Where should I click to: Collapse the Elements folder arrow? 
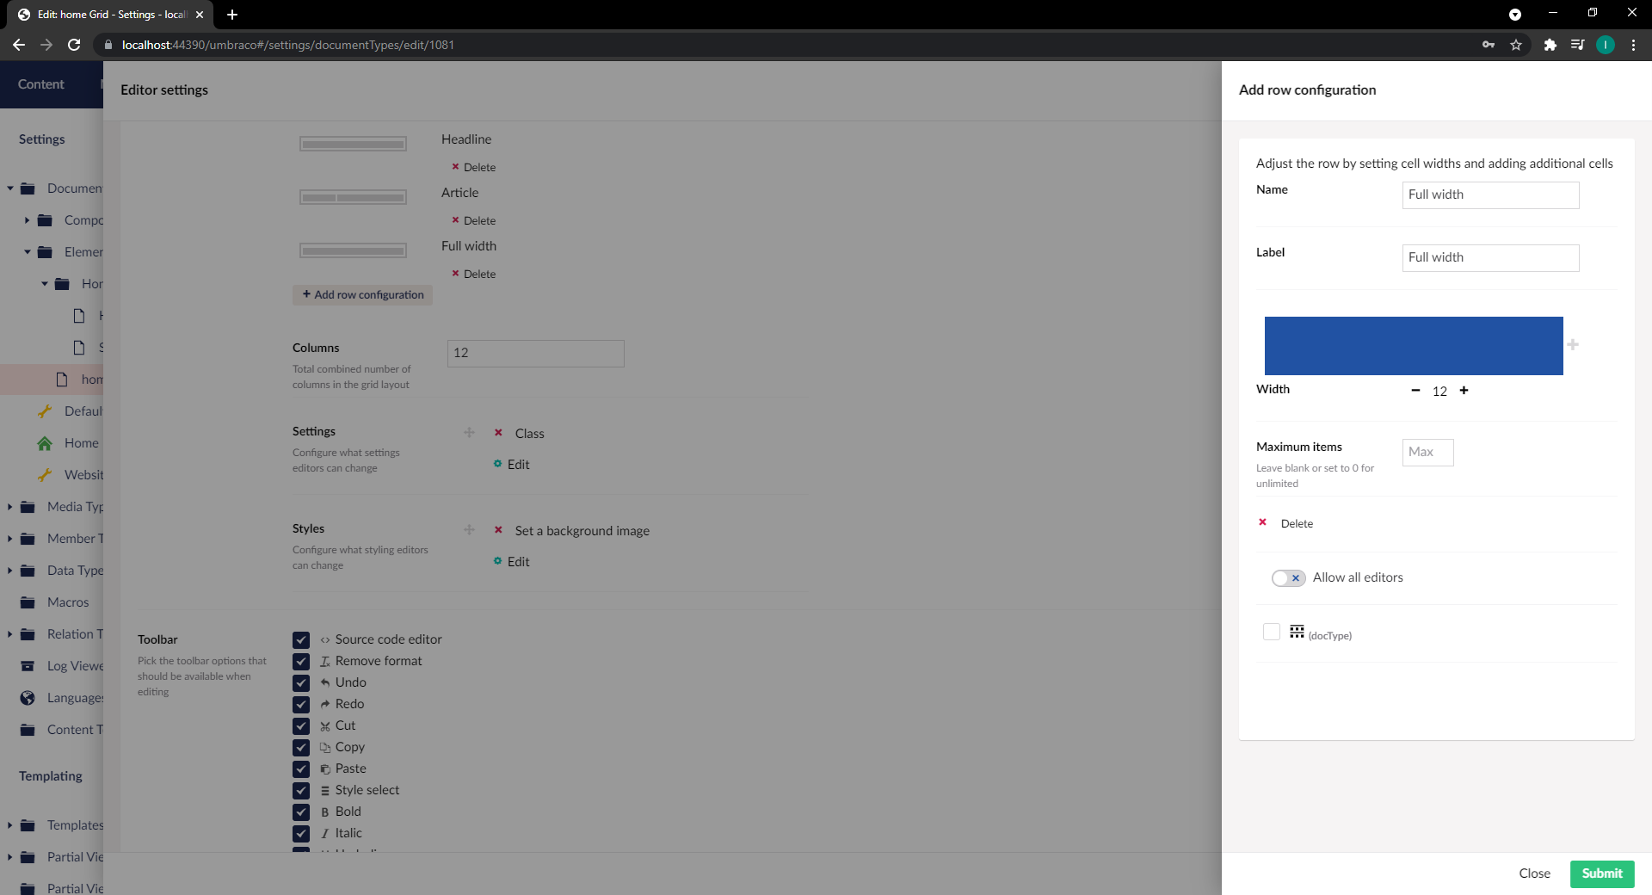click(x=28, y=252)
